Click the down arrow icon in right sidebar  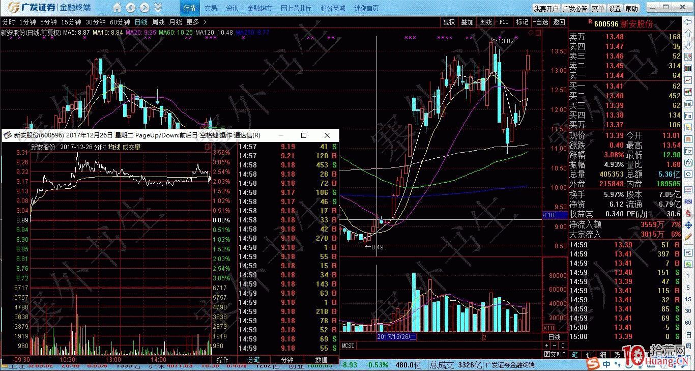pyautogui.click(x=688, y=46)
